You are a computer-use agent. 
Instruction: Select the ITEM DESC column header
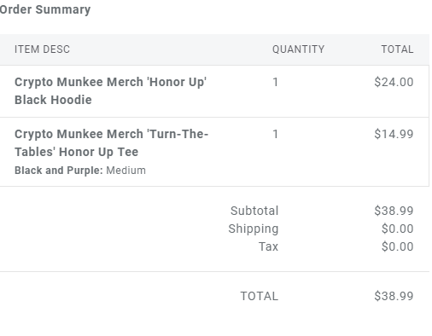(42, 49)
